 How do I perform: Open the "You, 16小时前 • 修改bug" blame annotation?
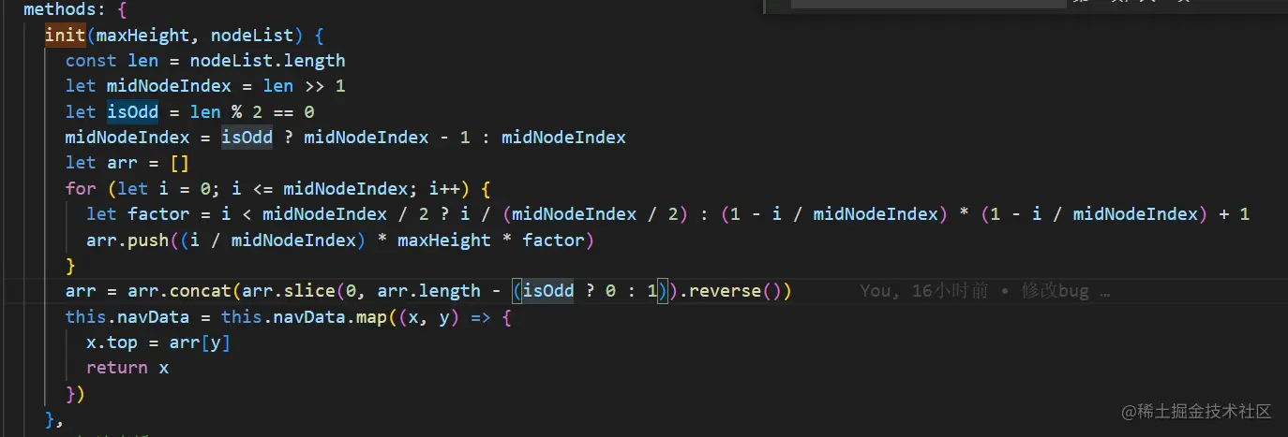tap(984, 291)
